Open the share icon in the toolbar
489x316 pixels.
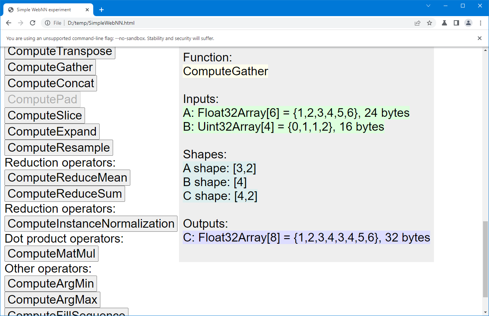(417, 23)
